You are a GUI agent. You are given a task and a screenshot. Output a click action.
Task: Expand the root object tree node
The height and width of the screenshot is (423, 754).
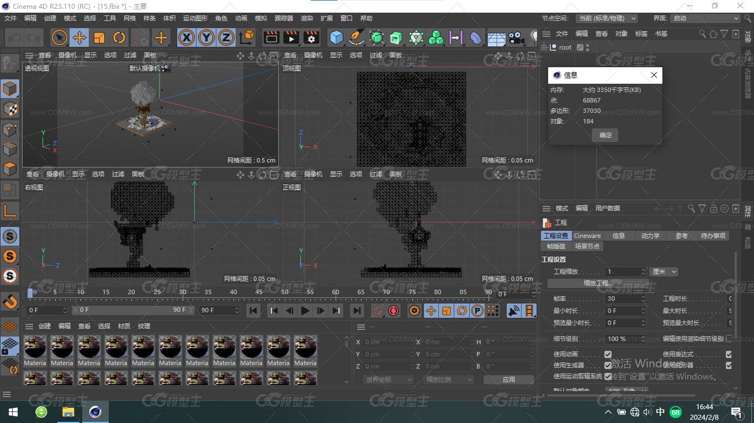pos(544,47)
